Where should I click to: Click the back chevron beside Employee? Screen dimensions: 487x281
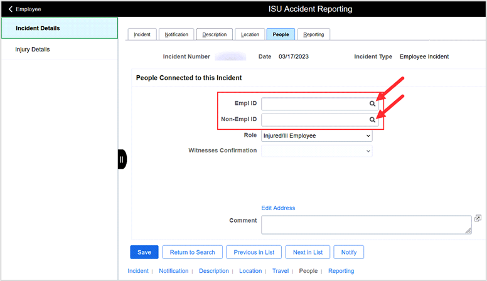[11, 9]
